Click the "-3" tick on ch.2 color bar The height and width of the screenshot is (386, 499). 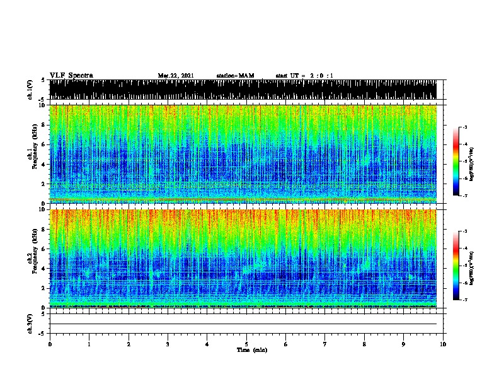(464, 231)
